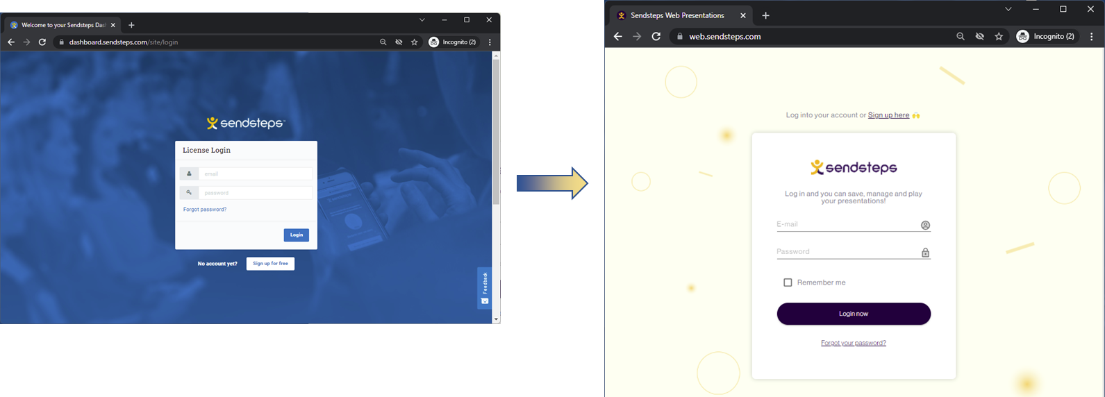Click the tab search chevron in web.sendsteps.com window
The height and width of the screenshot is (397, 1105).
(x=1008, y=9)
